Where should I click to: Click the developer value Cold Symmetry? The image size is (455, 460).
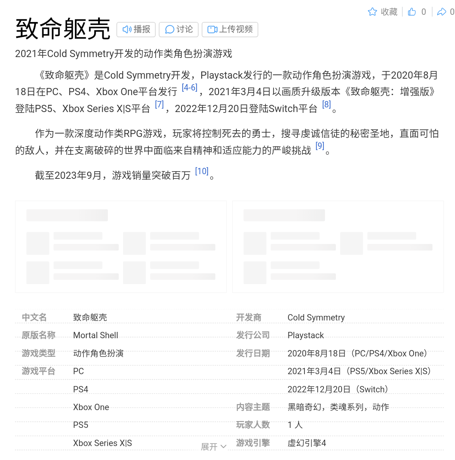[316, 317]
